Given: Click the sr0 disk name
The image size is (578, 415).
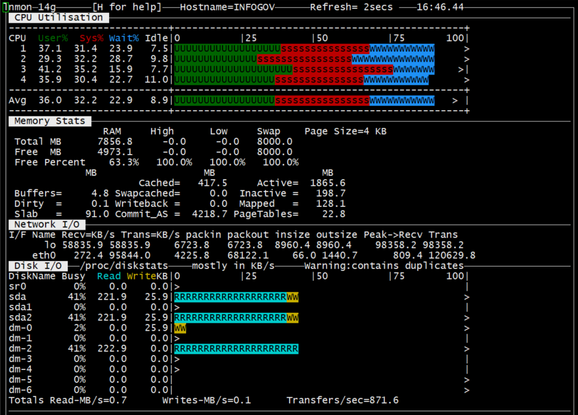Looking at the screenshot, I should pyautogui.click(x=18, y=286).
